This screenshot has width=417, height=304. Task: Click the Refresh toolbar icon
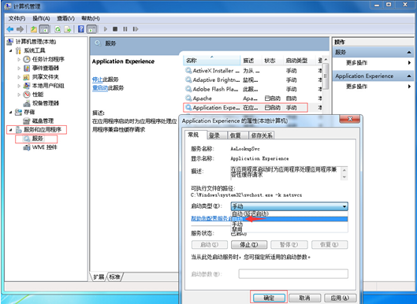click(x=58, y=29)
